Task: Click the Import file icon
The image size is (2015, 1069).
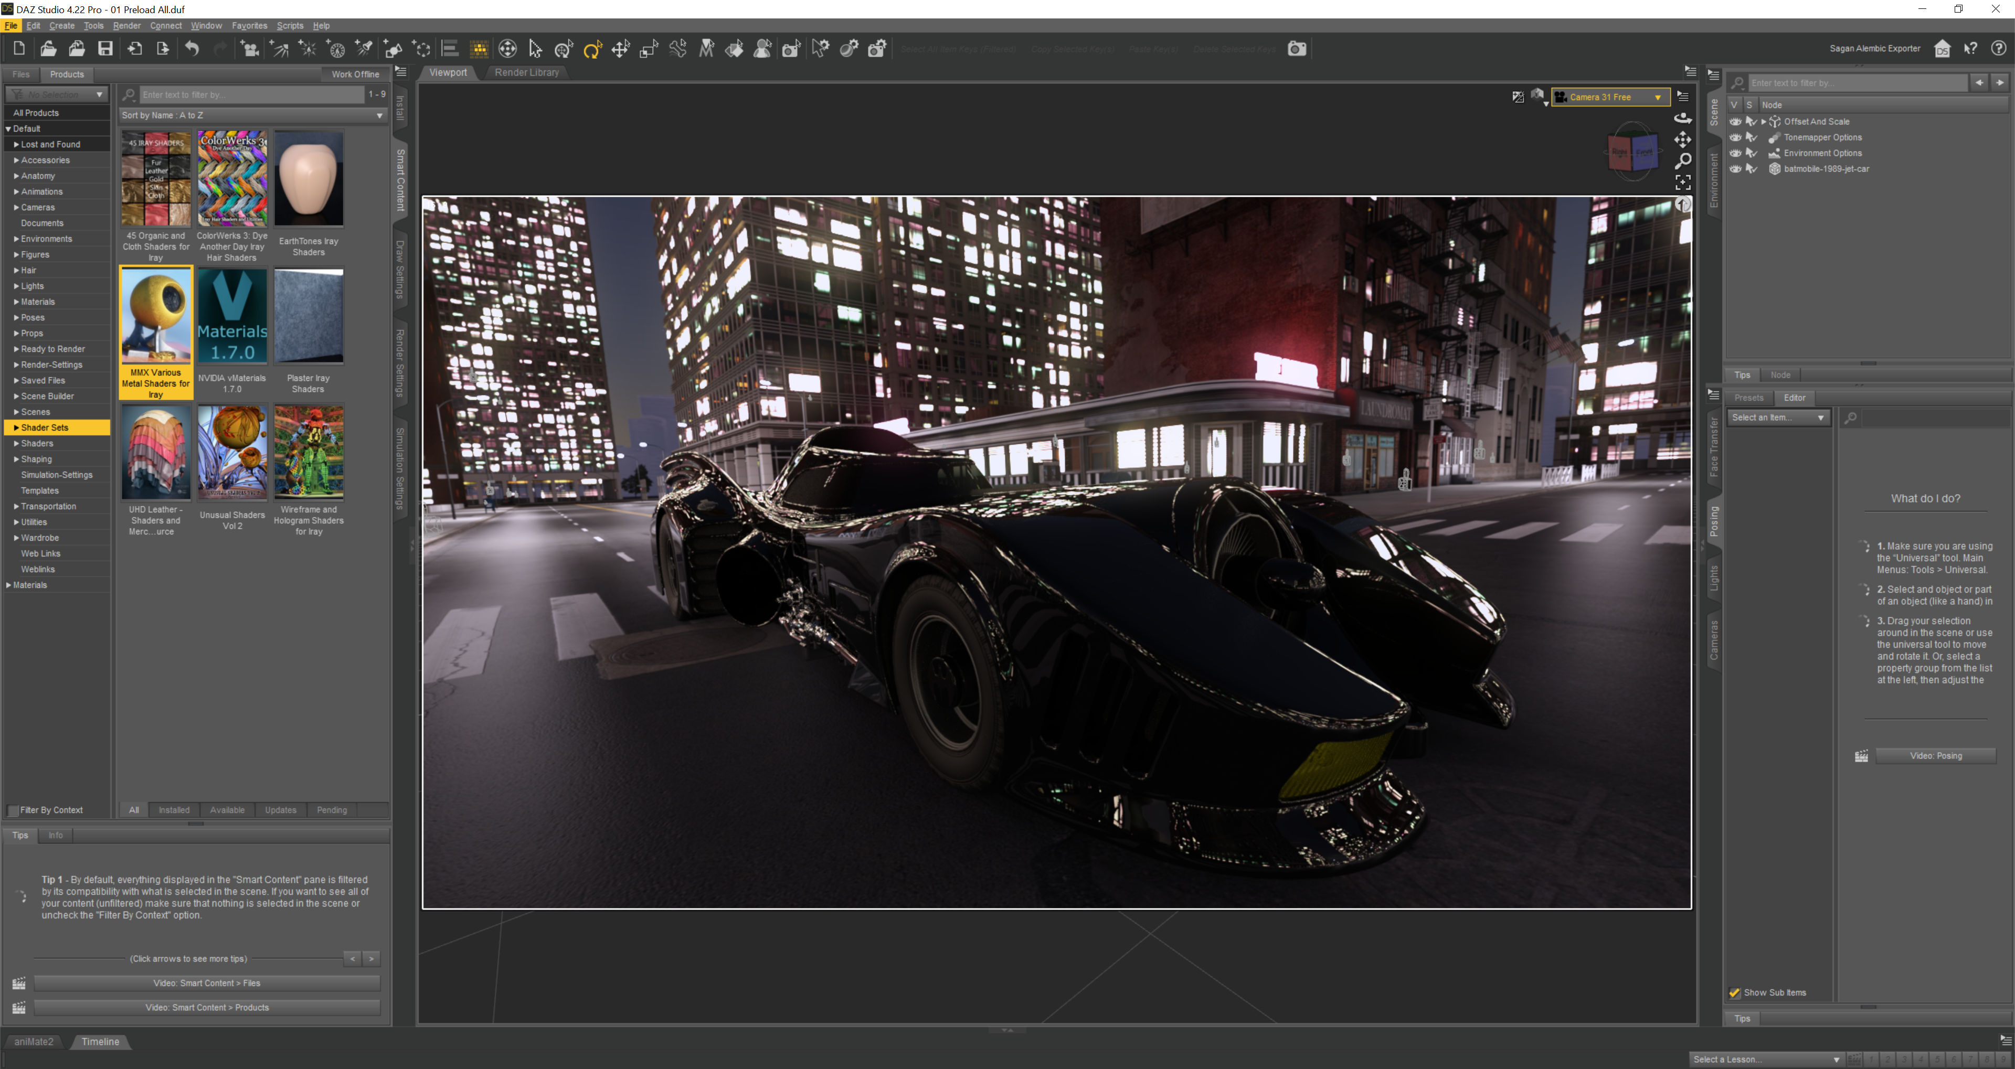Action: pos(134,48)
